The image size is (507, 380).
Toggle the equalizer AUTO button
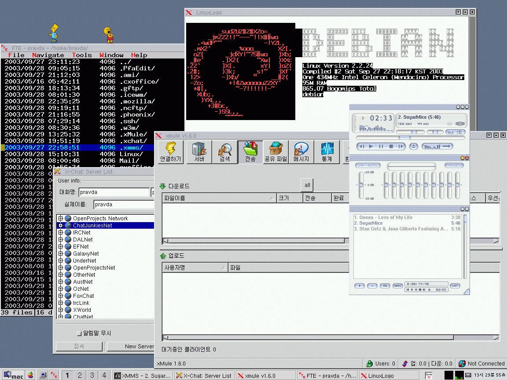(374, 165)
